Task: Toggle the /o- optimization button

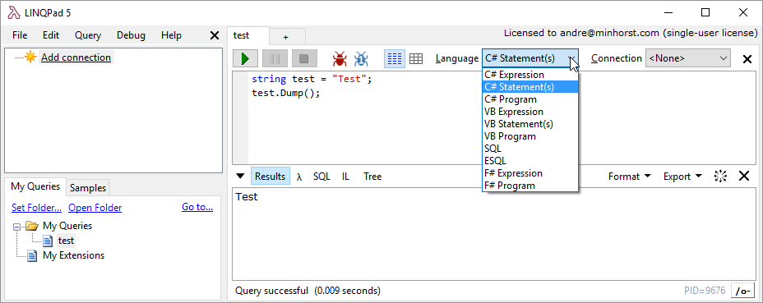Action: pyautogui.click(x=743, y=291)
